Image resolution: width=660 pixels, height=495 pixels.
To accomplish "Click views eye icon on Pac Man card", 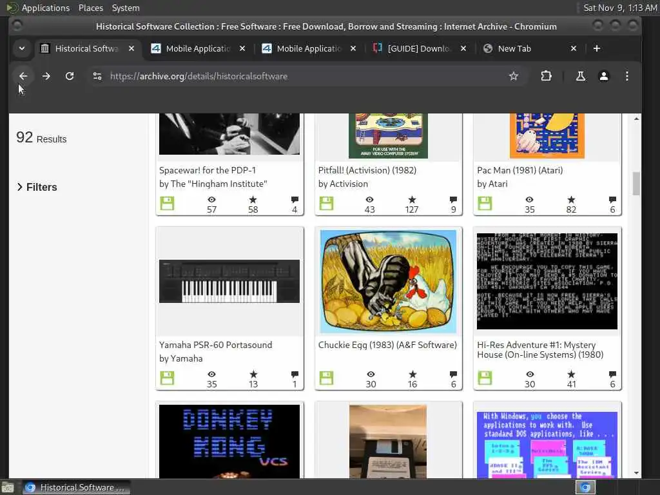I will [x=530, y=200].
